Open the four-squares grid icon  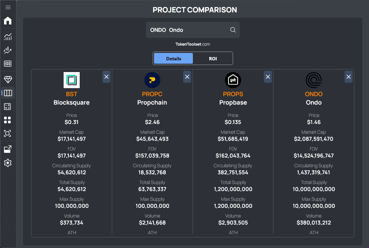(7, 120)
